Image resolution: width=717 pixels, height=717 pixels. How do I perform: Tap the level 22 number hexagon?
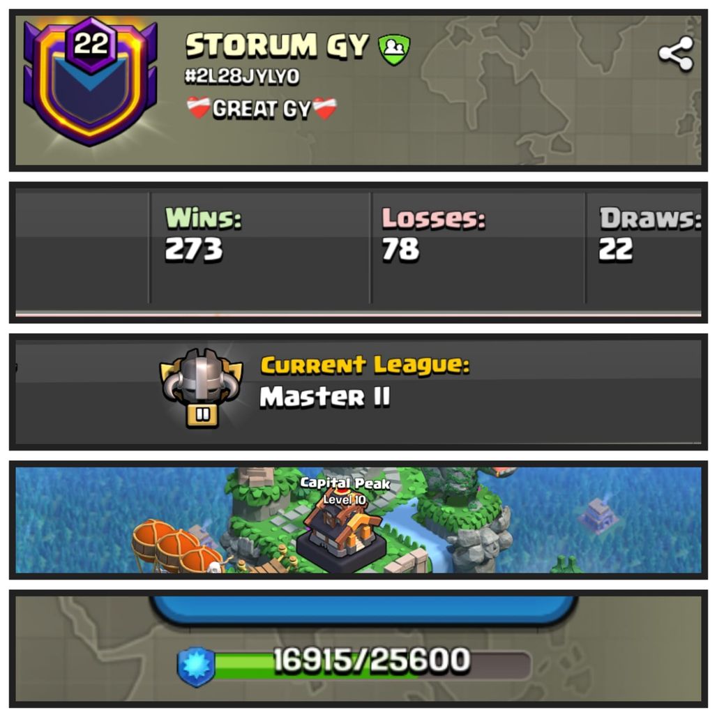91,45
